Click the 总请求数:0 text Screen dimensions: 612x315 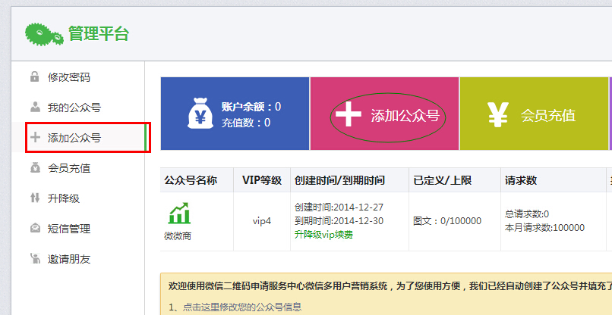pos(527,214)
